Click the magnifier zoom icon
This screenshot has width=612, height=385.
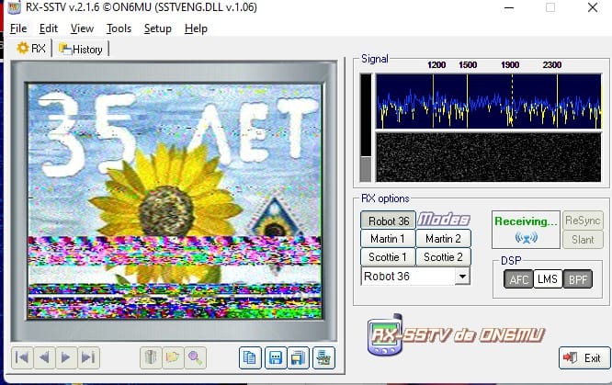[195, 357]
